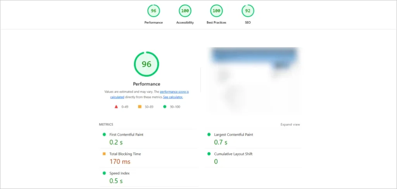Image resolution: width=397 pixels, height=189 pixels.
Task: Click the Accessibility score gauge showing 100
Action: click(185, 11)
